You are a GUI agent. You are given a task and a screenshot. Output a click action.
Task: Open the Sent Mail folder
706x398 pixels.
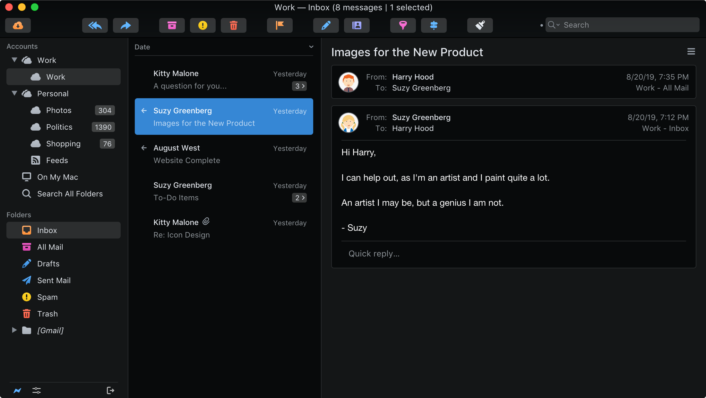pyautogui.click(x=54, y=280)
